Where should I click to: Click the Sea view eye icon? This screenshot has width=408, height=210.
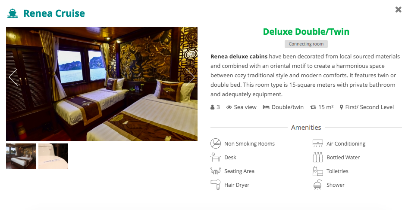(x=229, y=107)
